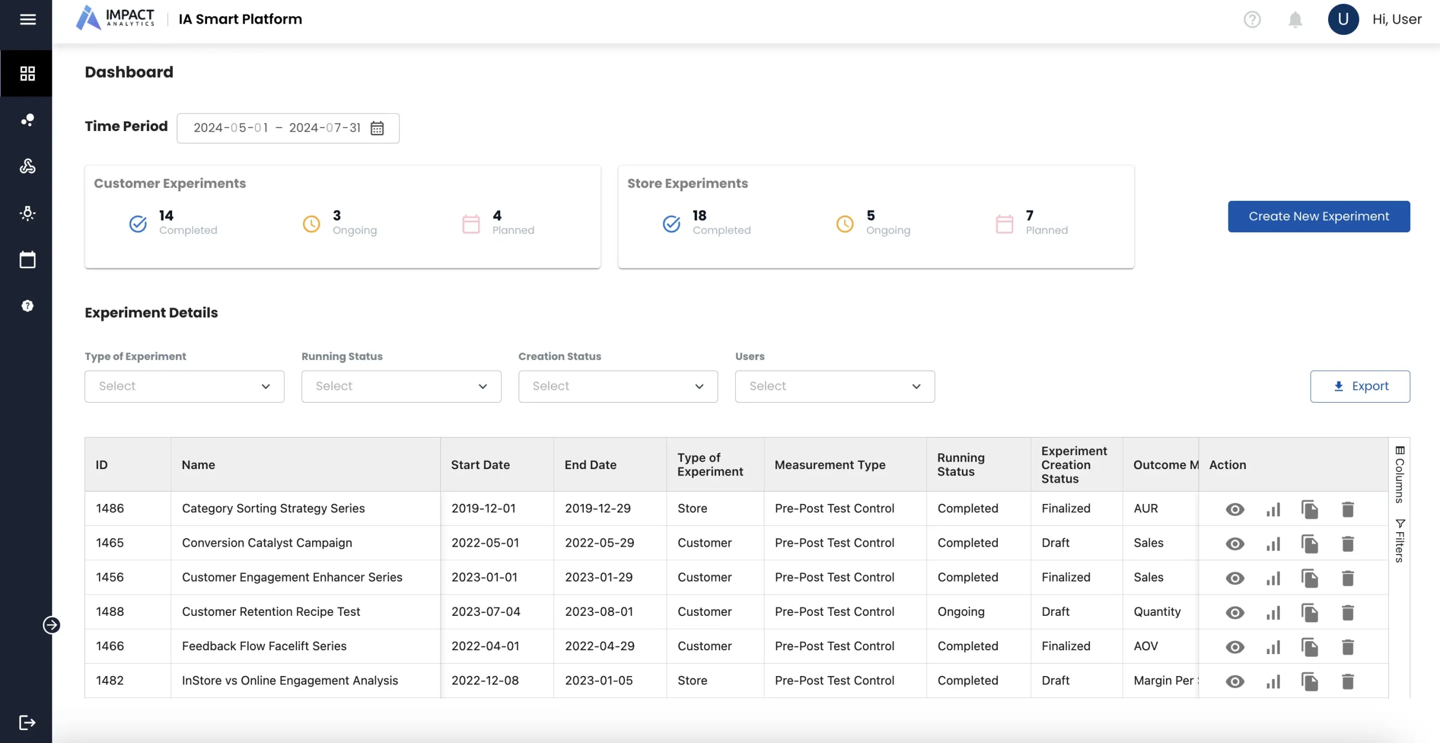Image resolution: width=1440 pixels, height=743 pixels.
Task: Open the calendar icon in the left sidebar
Action: (x=27, y=260)
